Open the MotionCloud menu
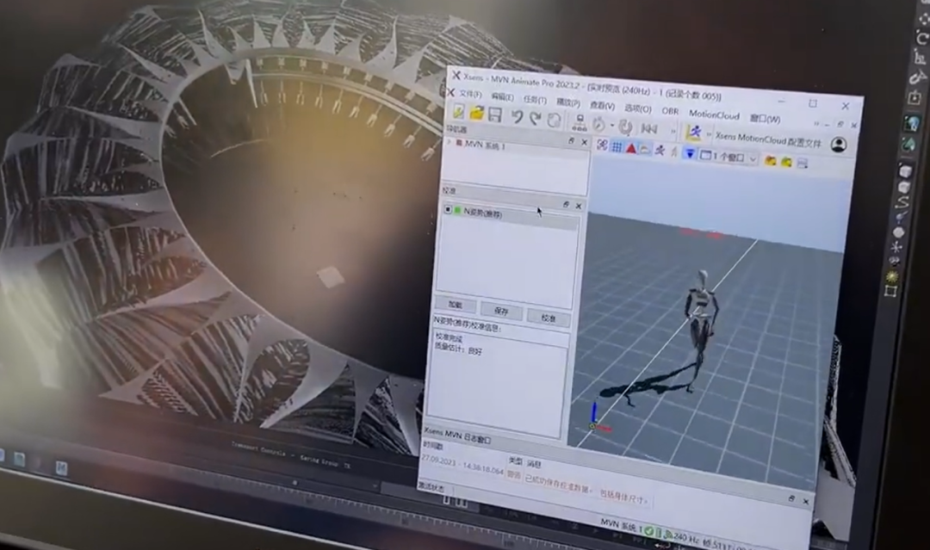The height and width of the screenshot is (550, 930). [714, 115]
